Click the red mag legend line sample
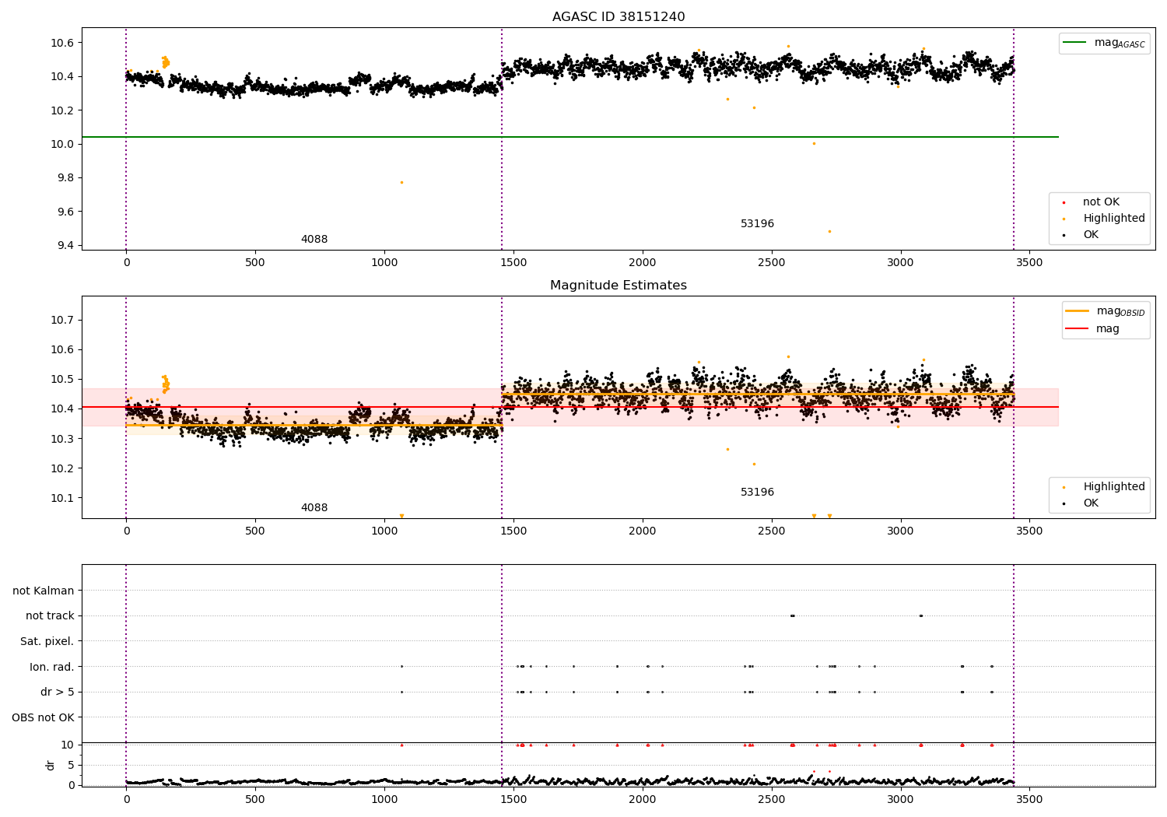 point(1078,329)
